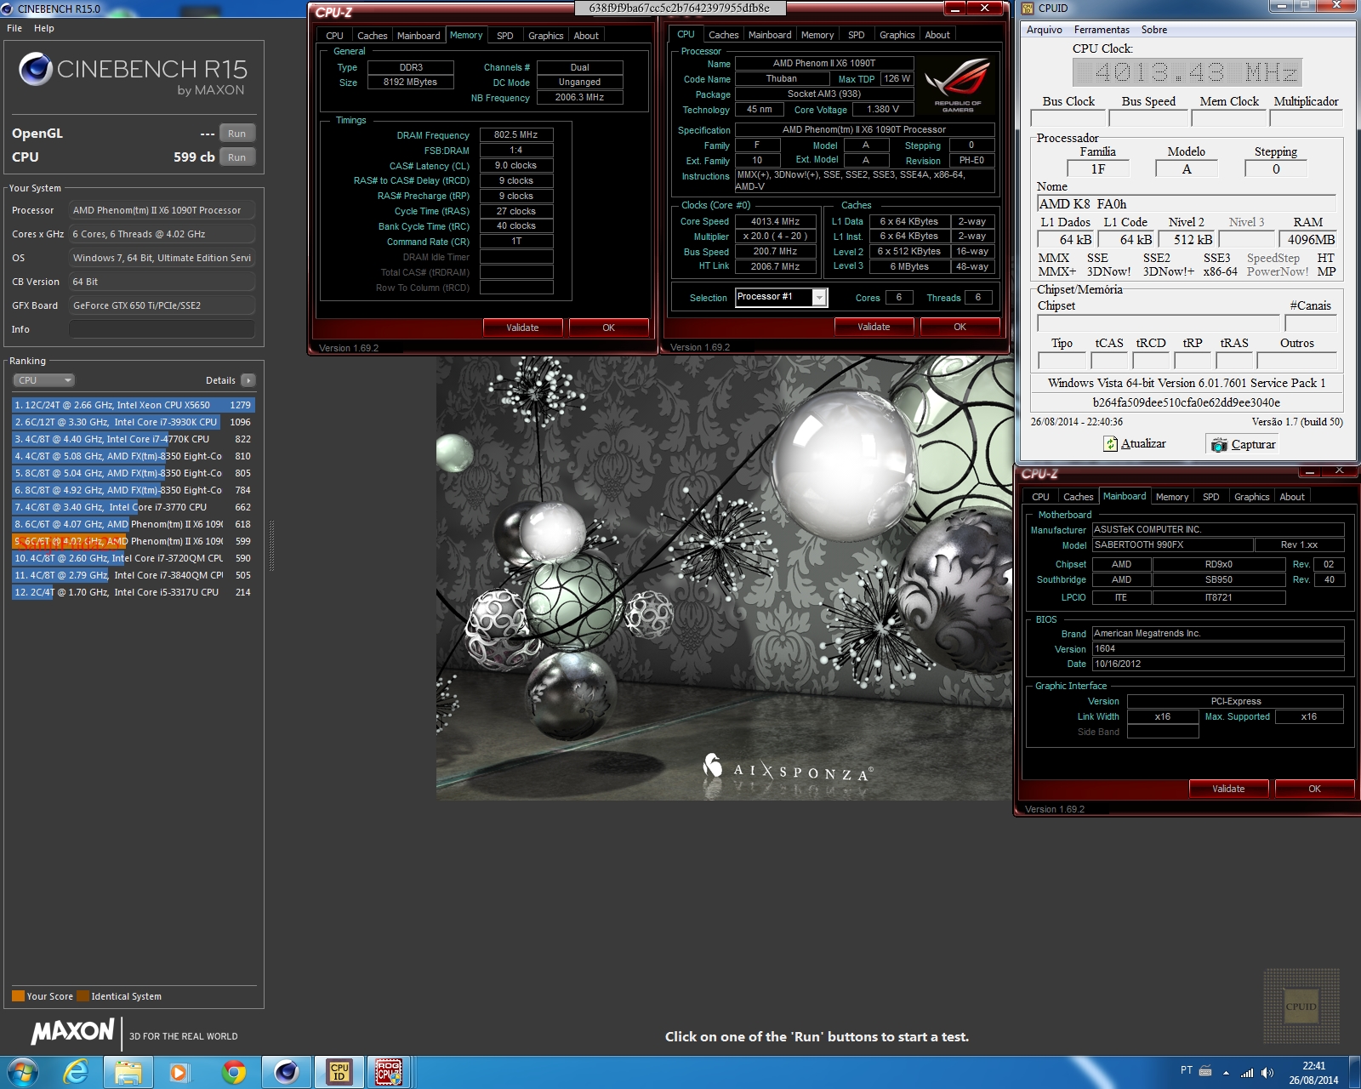The height and width of the screenshot is (1089, 1361).
Task: Switch to ROG CPU-Z taskbar icon
Action: 389,1072
